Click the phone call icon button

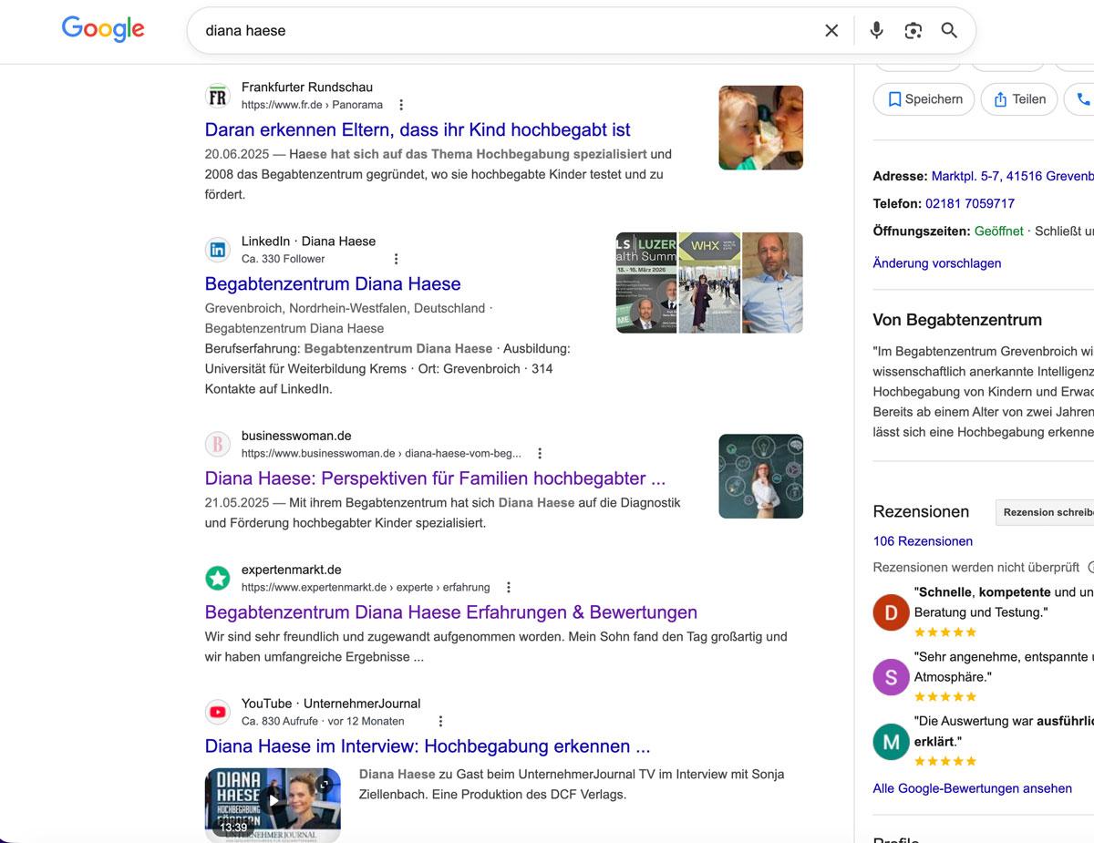(x=1082, y=99)
